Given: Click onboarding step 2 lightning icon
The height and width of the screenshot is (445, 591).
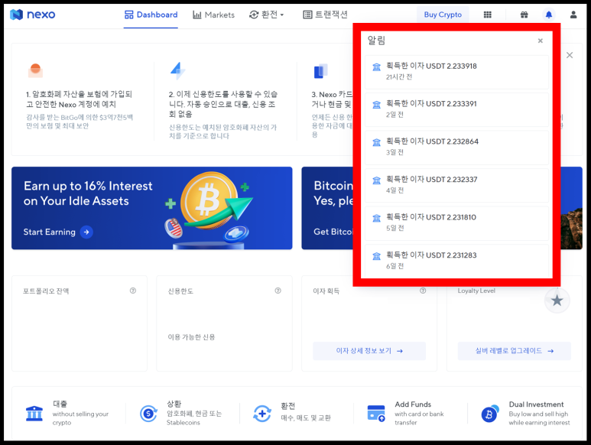Looking at the screenshot, I should [177, 71].
